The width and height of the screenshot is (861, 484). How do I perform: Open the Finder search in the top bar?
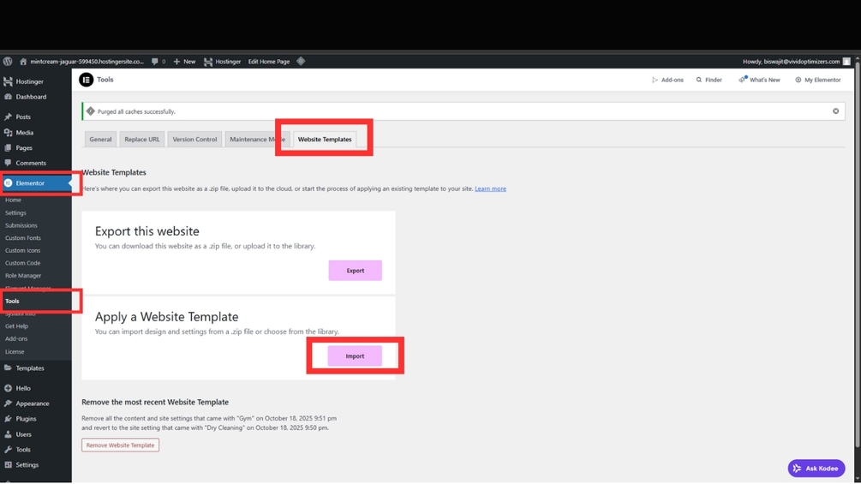(x=709, y=81)
